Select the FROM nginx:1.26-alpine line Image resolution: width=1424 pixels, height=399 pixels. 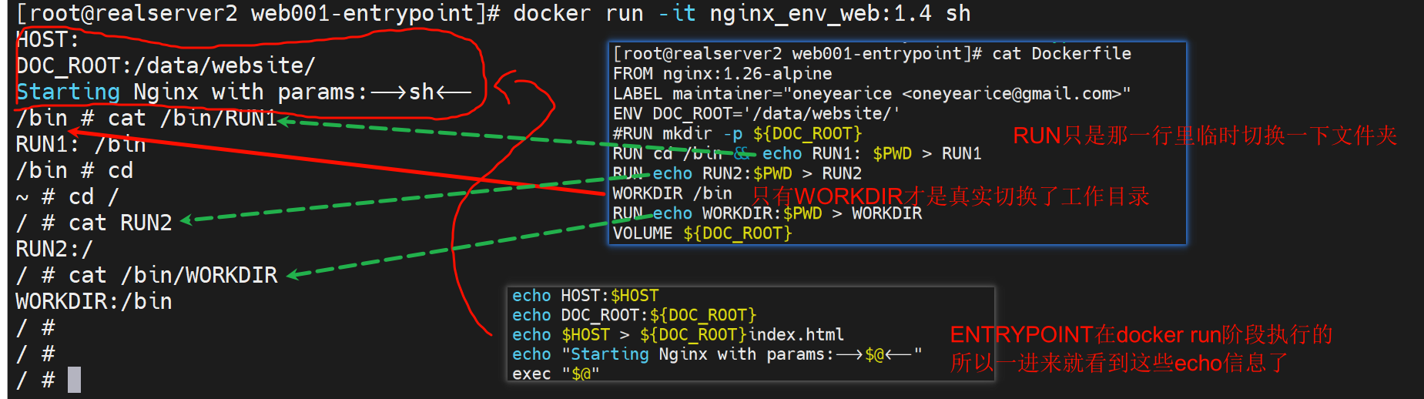(722, 74)
